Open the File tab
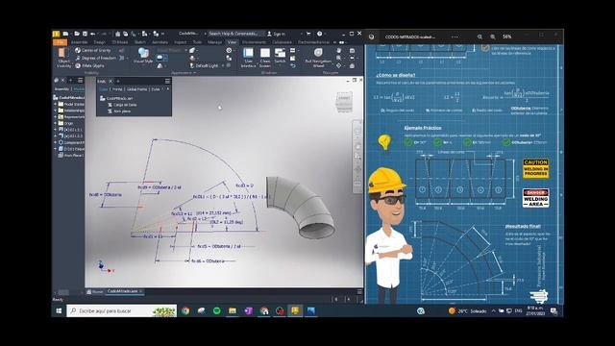Viewport: 615px width, 346px height. click(60, 42)
